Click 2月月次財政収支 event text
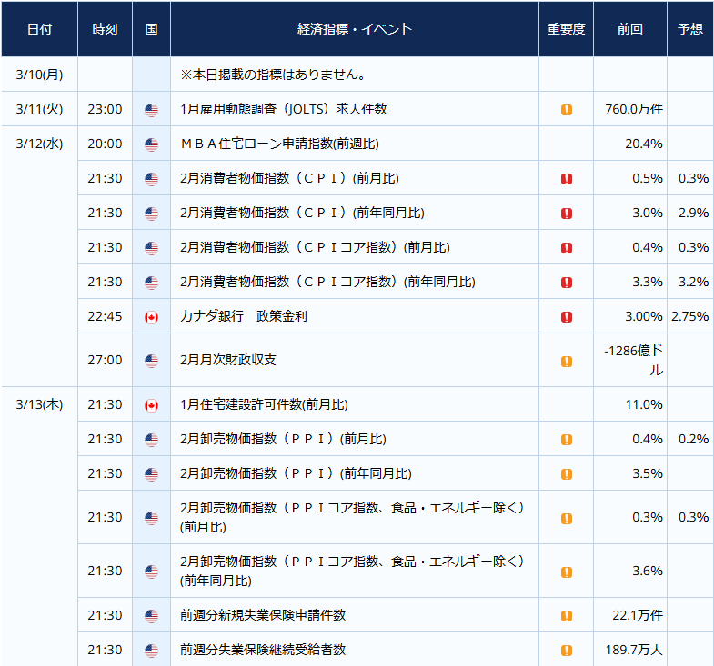 (x=228, y=360)
